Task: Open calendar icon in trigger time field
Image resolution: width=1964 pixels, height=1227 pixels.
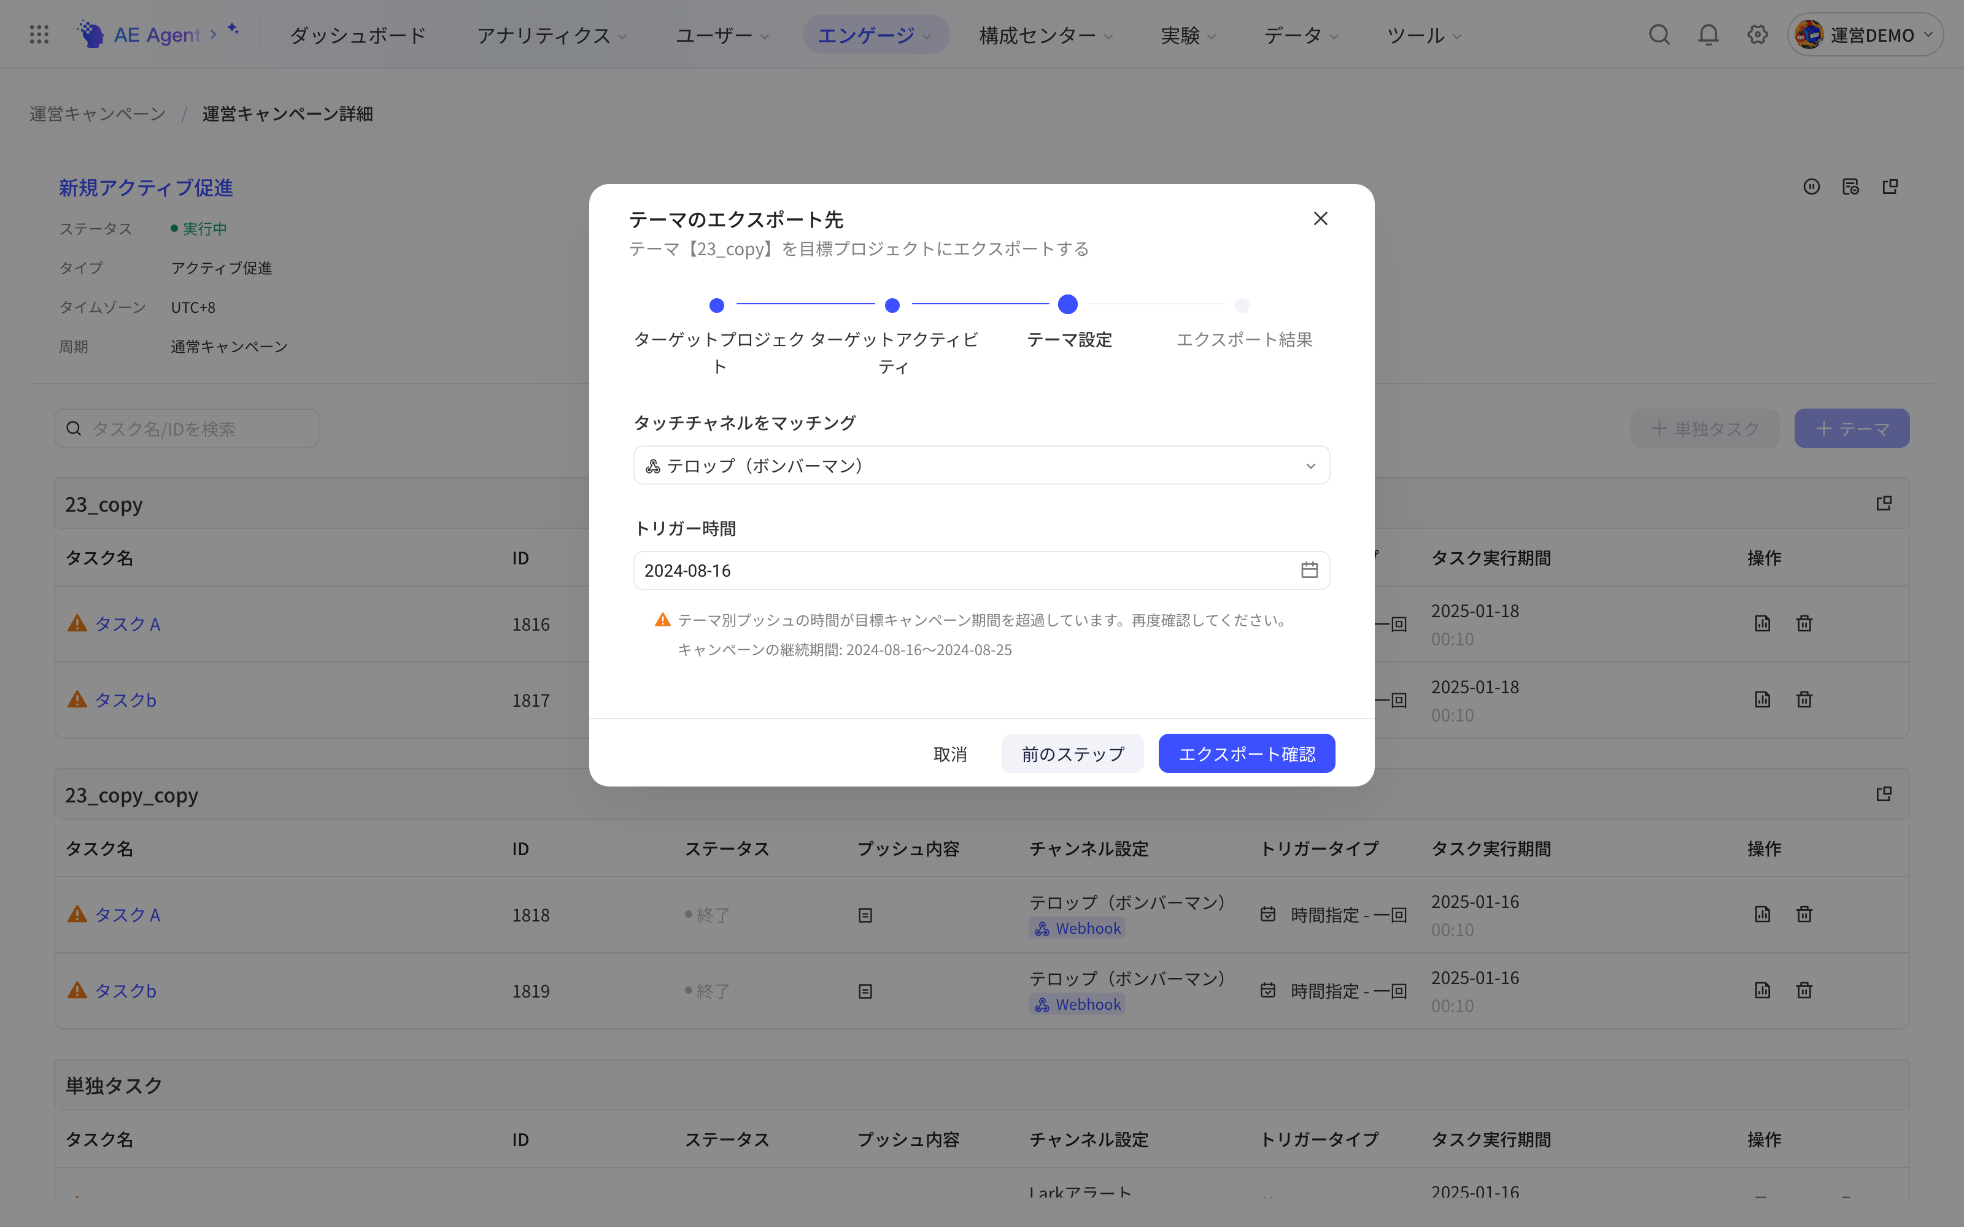Action: 1309,571
